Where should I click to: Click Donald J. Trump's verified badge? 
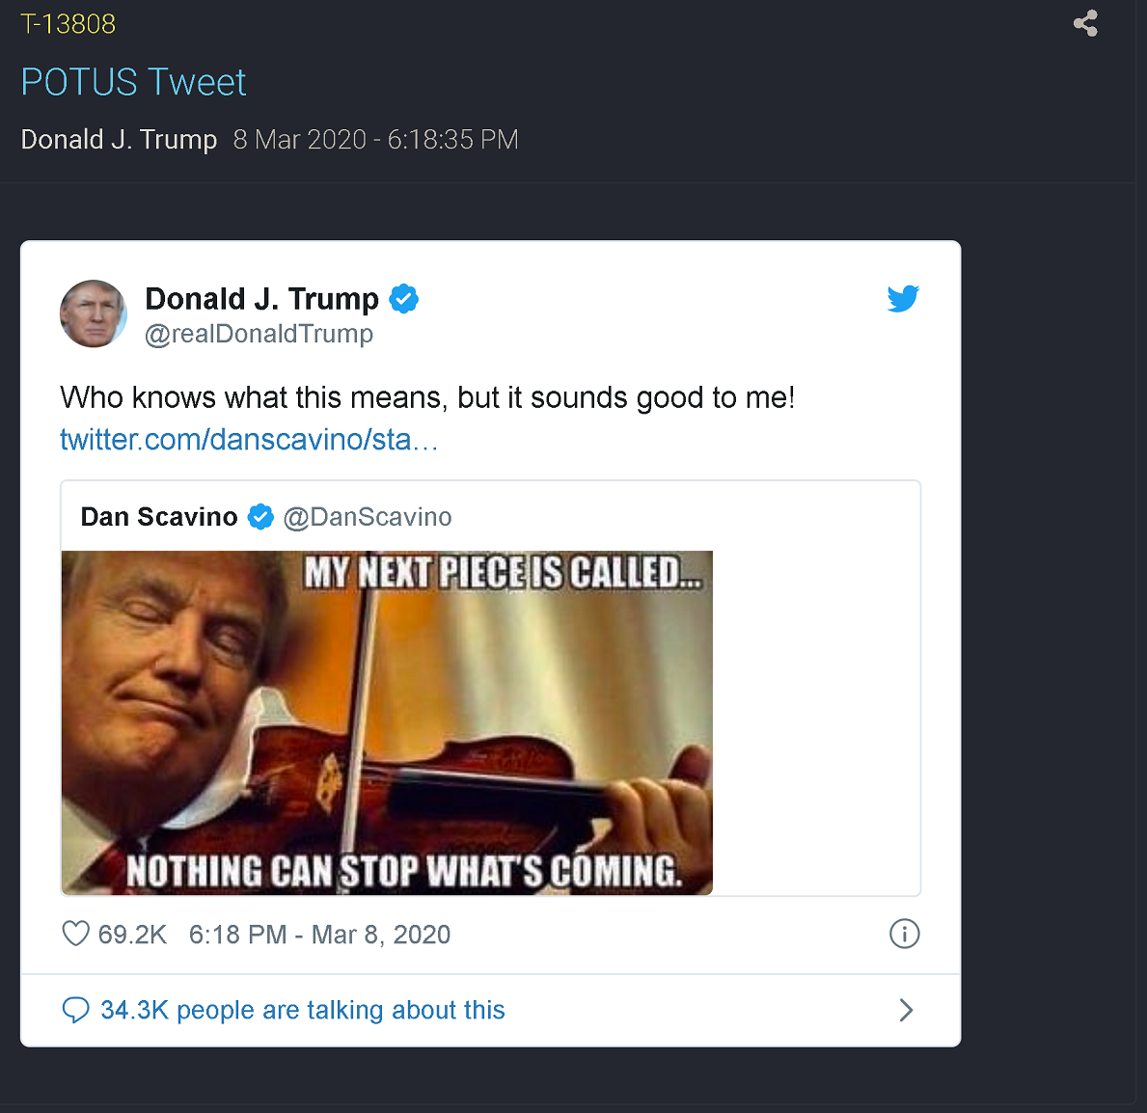tap(403, 299)
